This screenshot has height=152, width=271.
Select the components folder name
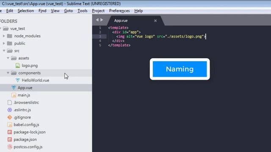click(29, 73)
